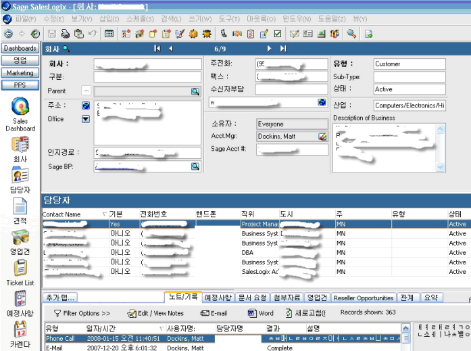The width and height of the screenshot is (471, 351).
Task: Click the 구분 input field
Action: (147, 76)
